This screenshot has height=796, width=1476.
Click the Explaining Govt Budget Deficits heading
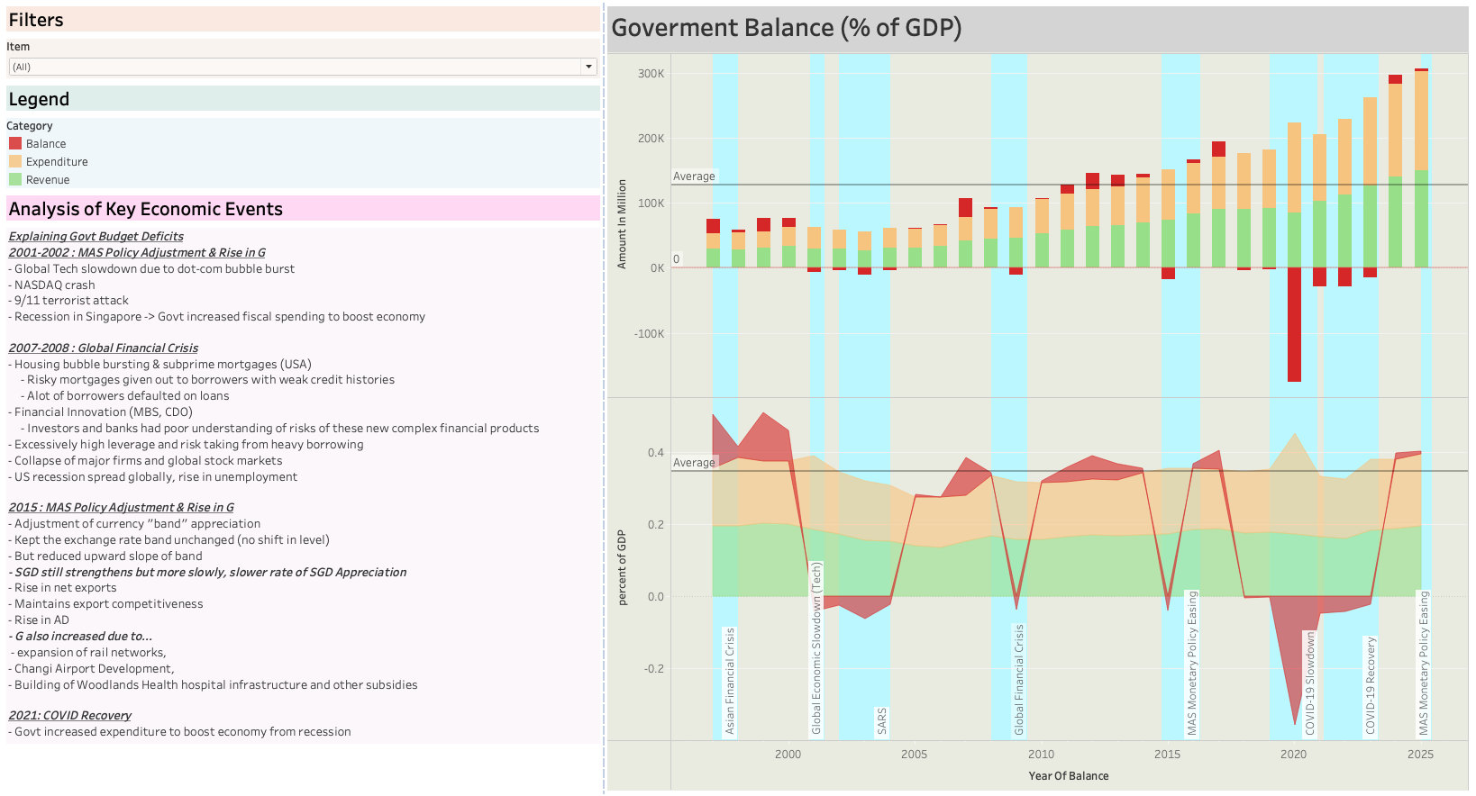point(96,237)
